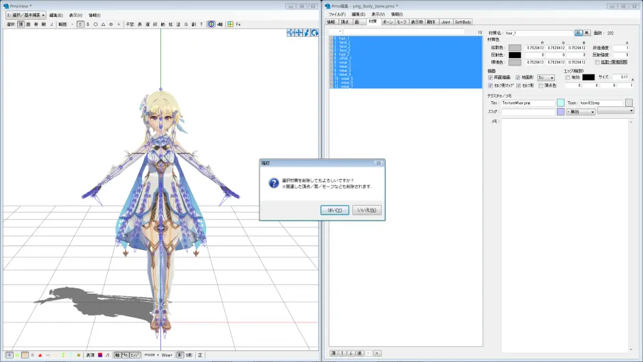643x362 pixels.
Task: Select the circle range tool
Action: coord(95,24)
